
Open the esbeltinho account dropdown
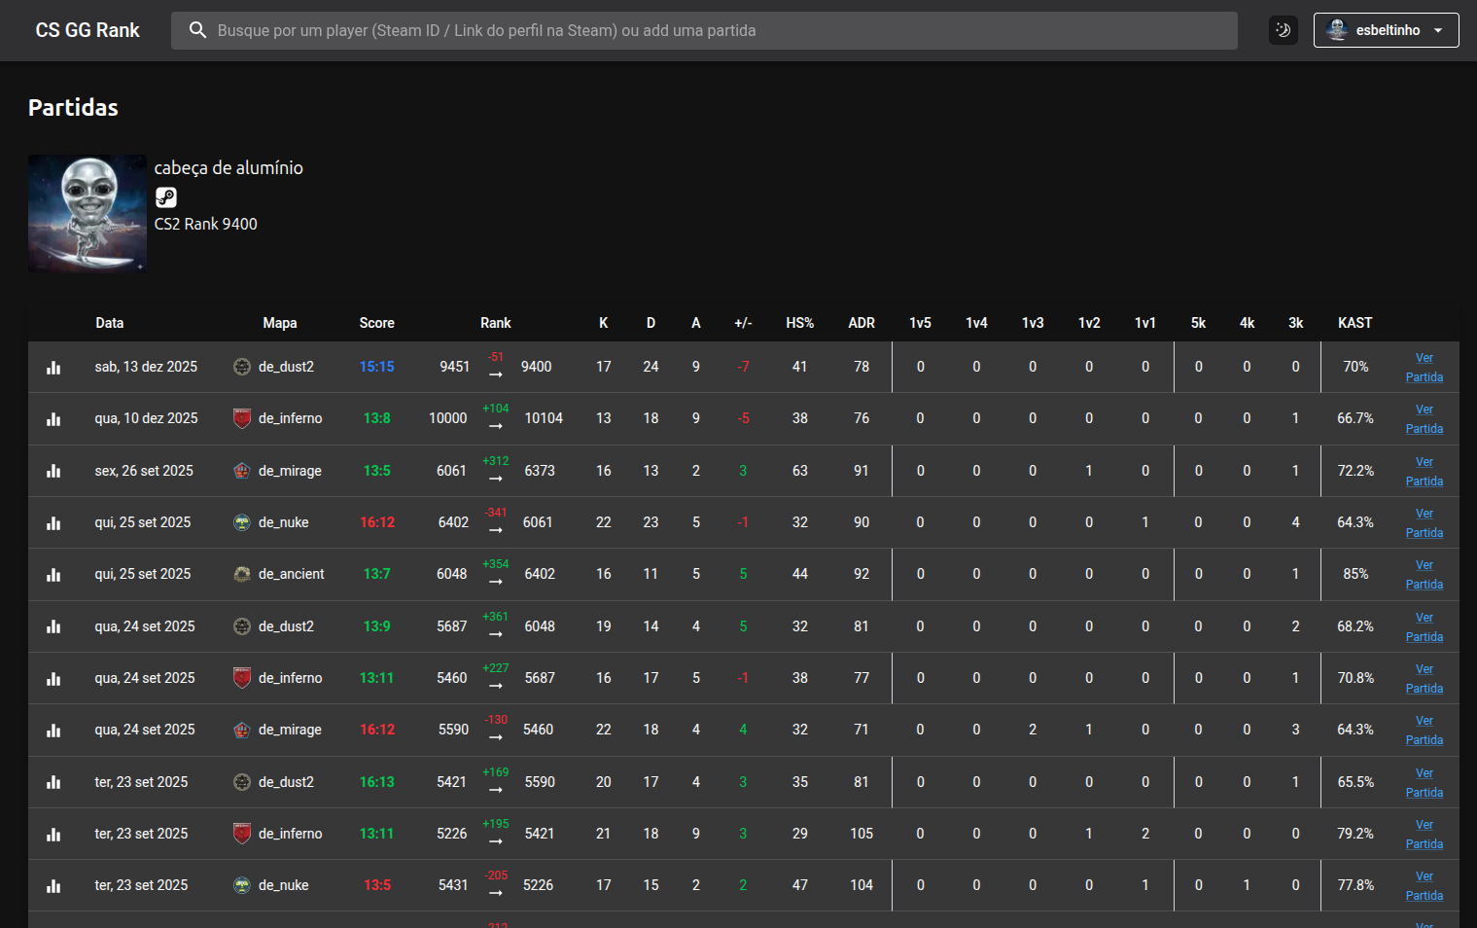[x=1386, y=30]
